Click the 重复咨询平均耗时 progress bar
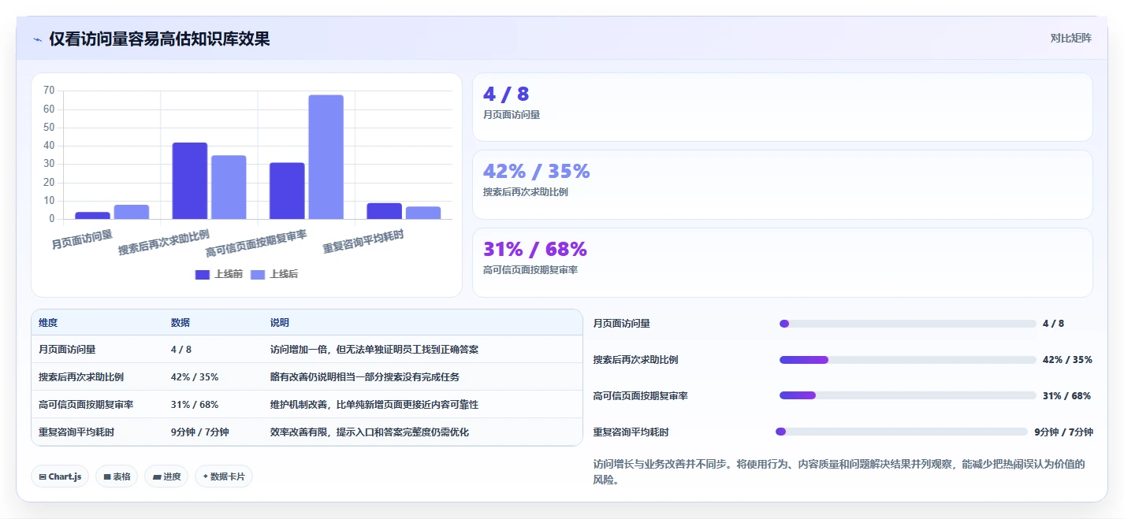The height and width of the screenshot is (519, 1124). (902, 432)
